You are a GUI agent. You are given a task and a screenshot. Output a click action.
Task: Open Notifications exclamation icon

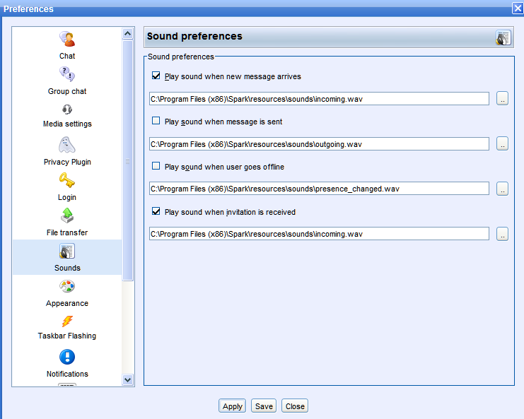click(x=67, y=357)
